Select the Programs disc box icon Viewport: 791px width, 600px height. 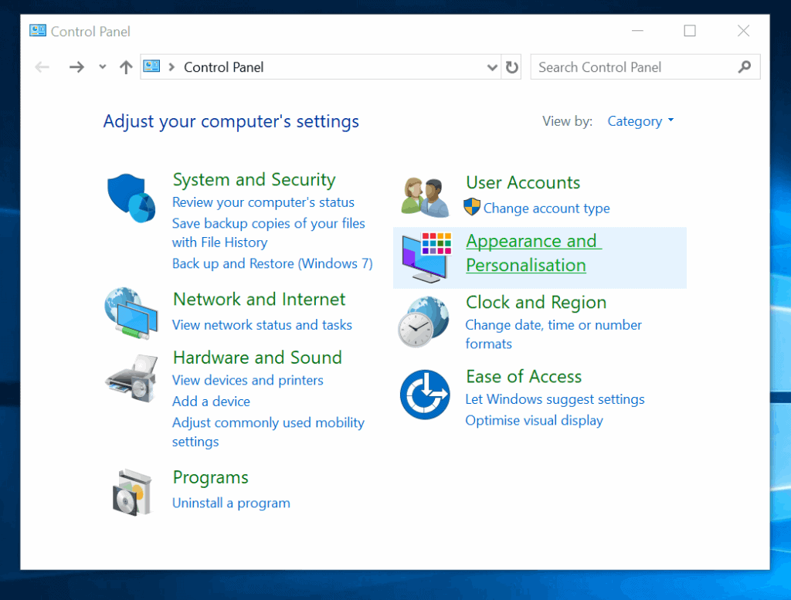pyautogui.click(x=131, y=491)
